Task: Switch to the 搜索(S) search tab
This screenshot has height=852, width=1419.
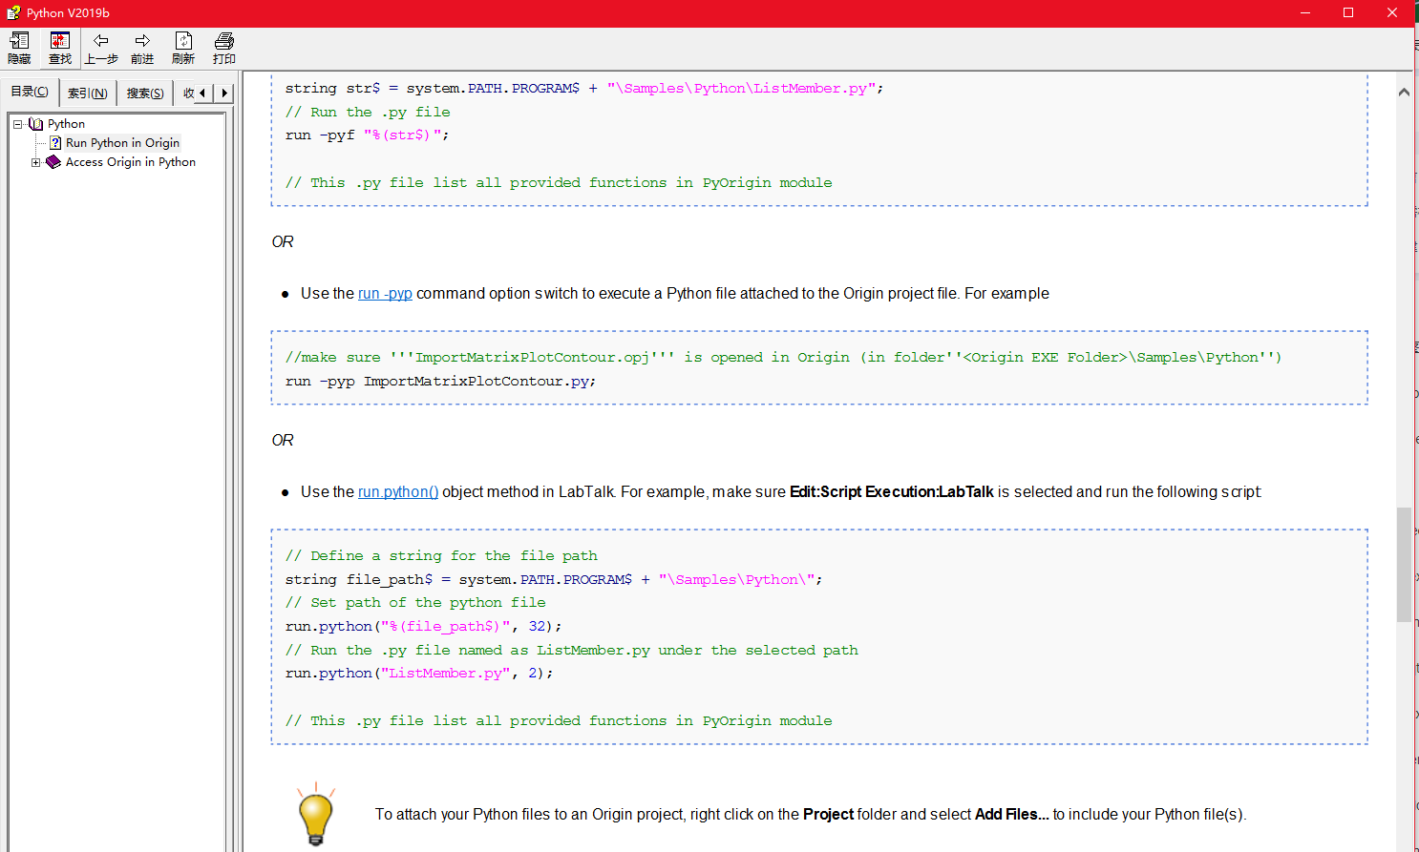Action: pyautogui.click(x=145, y=93)
